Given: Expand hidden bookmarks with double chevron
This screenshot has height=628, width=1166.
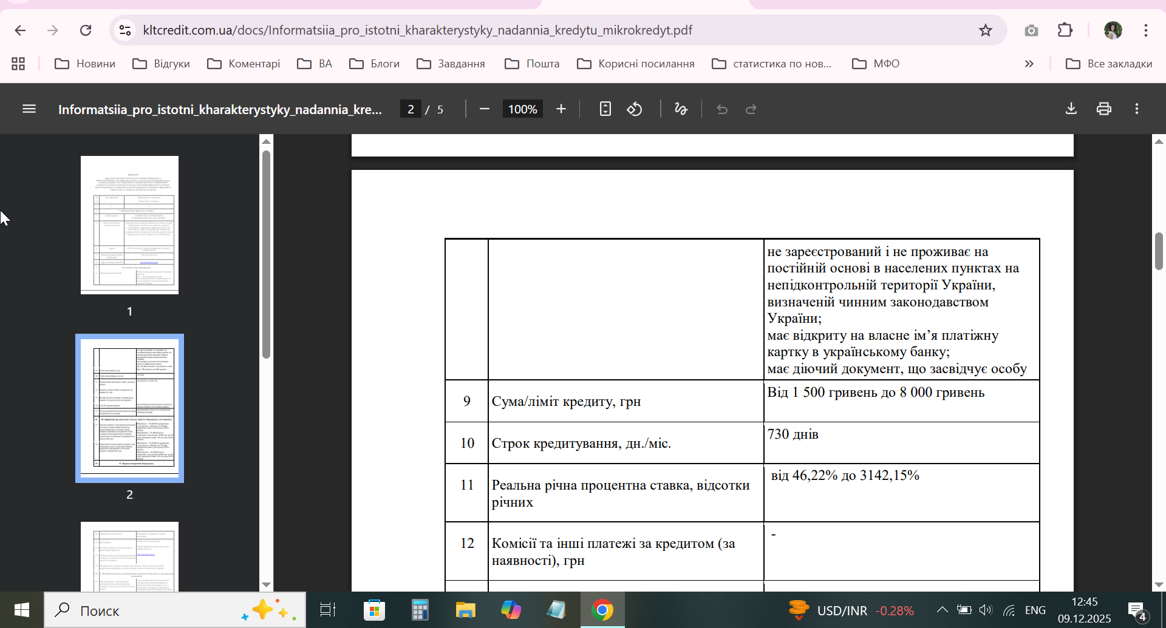Looking at the screenshot, I should point(1029,64).
